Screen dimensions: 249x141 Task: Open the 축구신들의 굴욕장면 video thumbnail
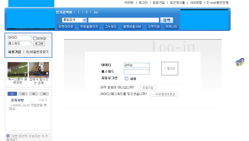point(18,70)
